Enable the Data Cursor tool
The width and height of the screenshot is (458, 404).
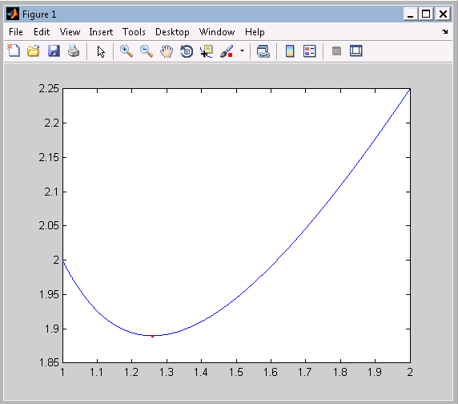207,51
